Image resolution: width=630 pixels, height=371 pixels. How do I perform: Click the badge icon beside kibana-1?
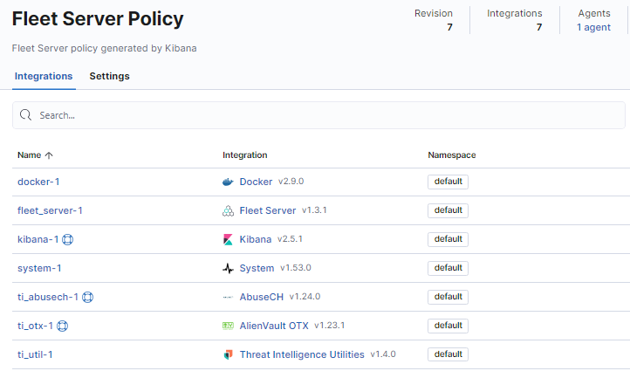click(x=67, y=239)
